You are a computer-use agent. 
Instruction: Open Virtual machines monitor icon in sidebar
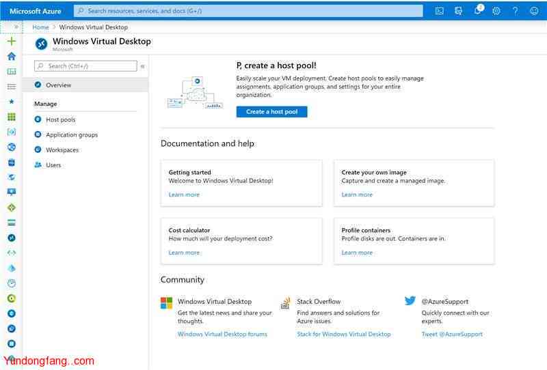tap(12, 192)
